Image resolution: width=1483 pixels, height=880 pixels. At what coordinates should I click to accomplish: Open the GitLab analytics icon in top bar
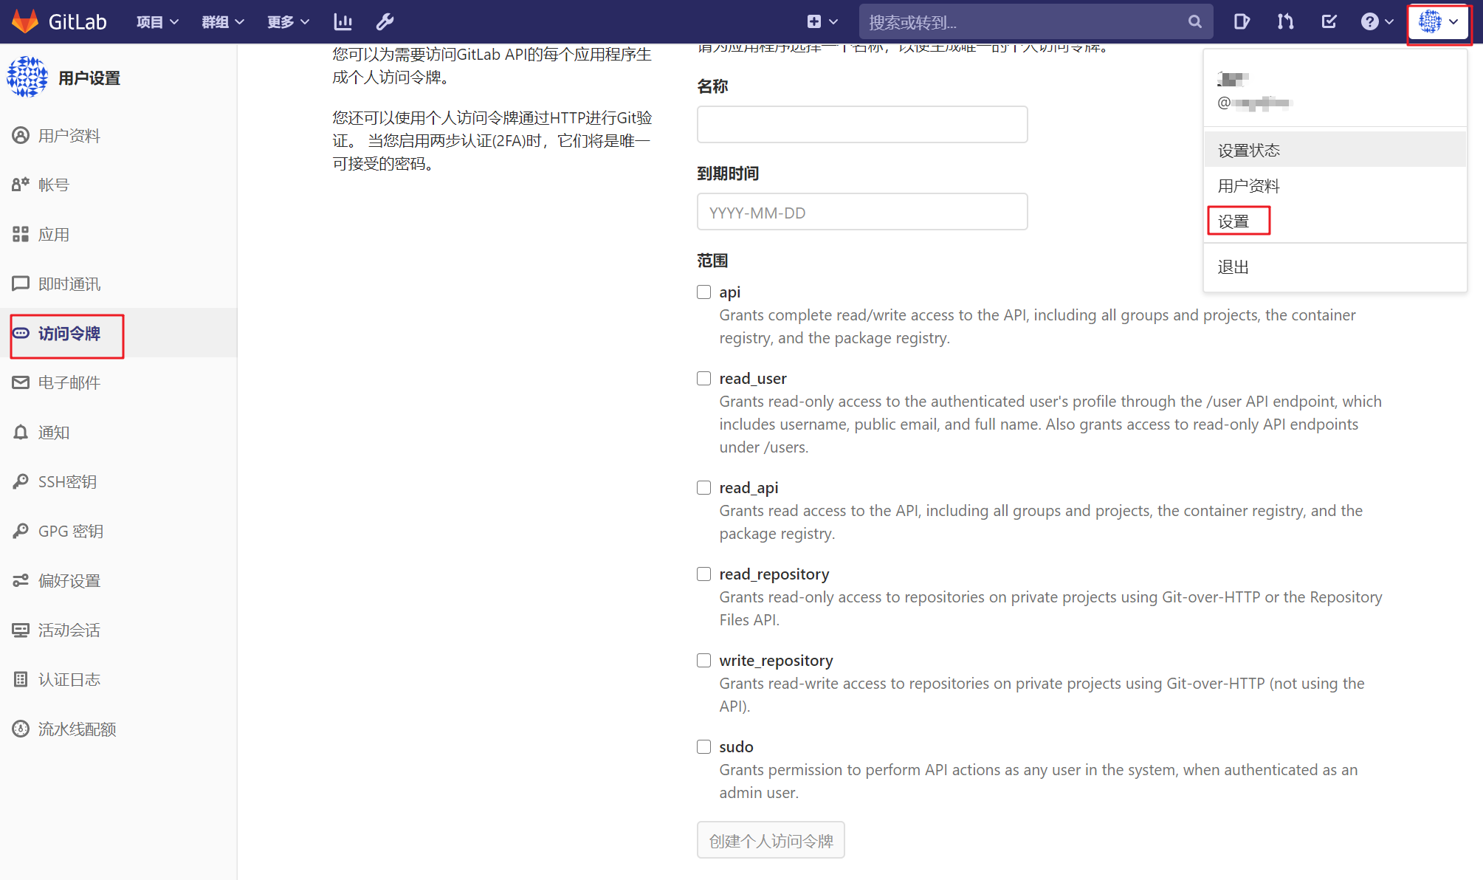(343, 21)
